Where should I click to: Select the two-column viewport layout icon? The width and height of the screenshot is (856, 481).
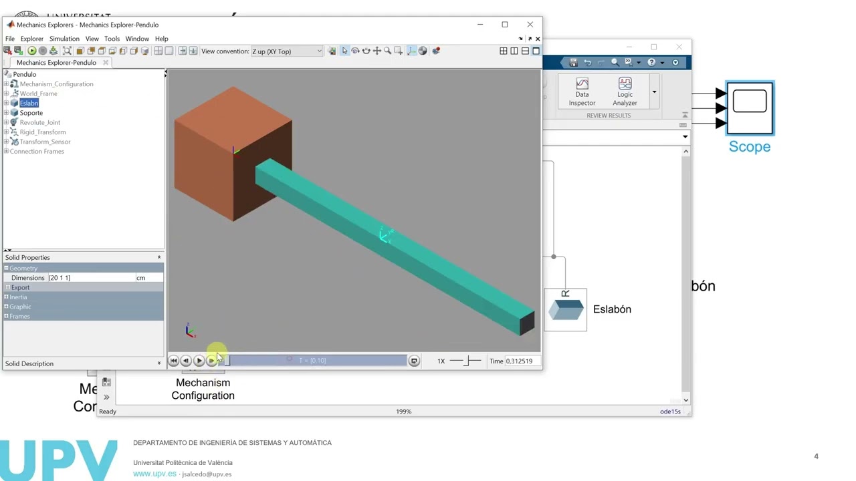(514, 51)
